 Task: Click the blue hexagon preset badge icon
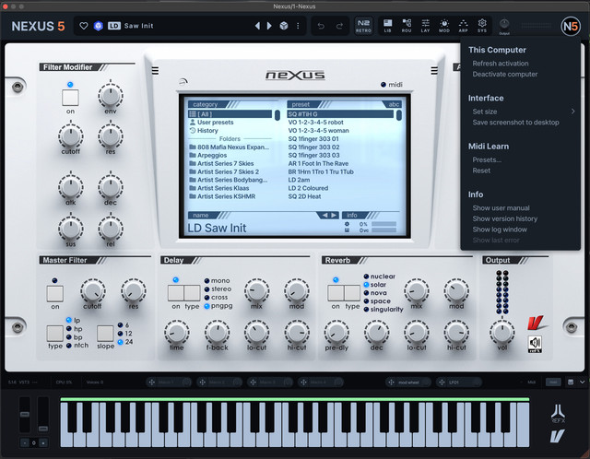click(99, 26)
